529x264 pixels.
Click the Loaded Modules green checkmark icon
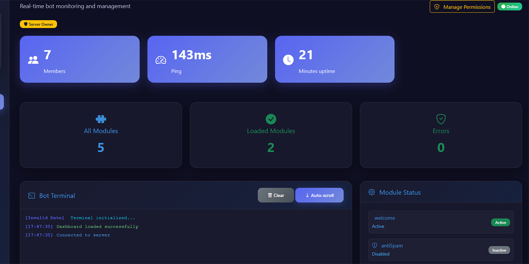[x=271, y=118]
